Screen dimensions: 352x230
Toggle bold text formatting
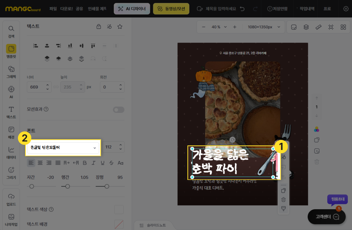tap(85, 163)
